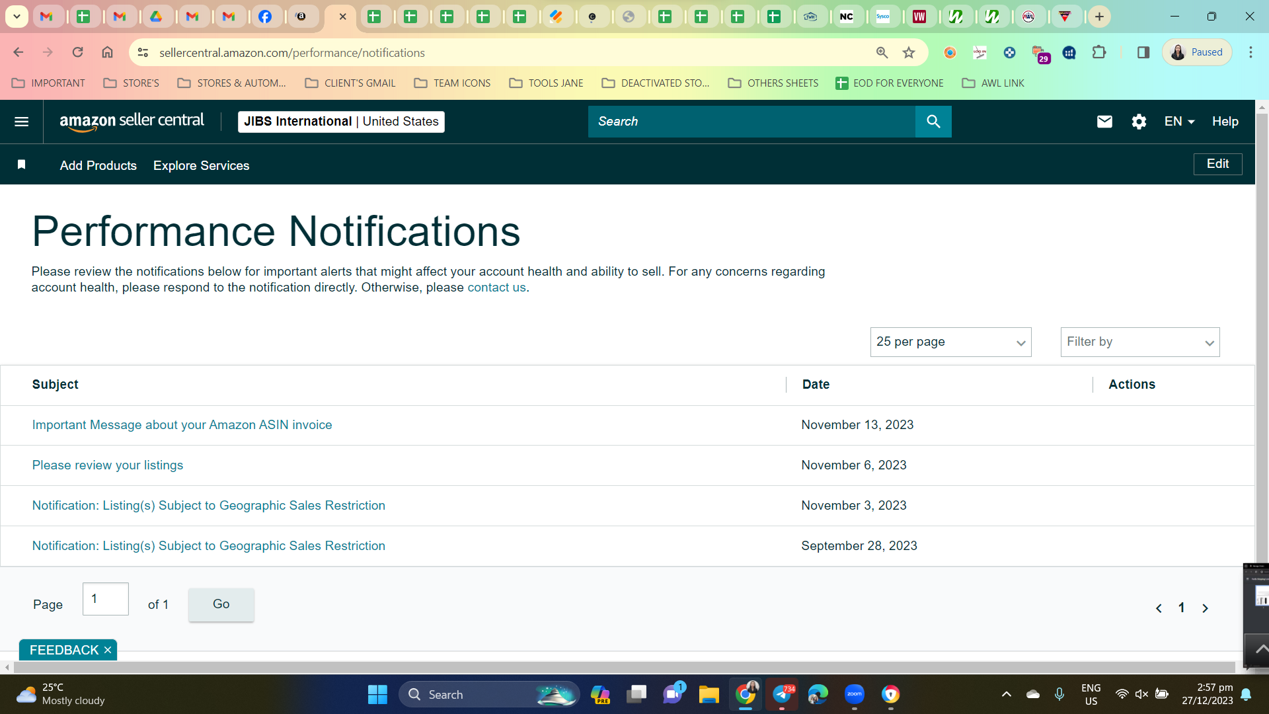This screenshot has width=1269, height=714.
Task: View site information icon in address bar
Action: [143, 52]
